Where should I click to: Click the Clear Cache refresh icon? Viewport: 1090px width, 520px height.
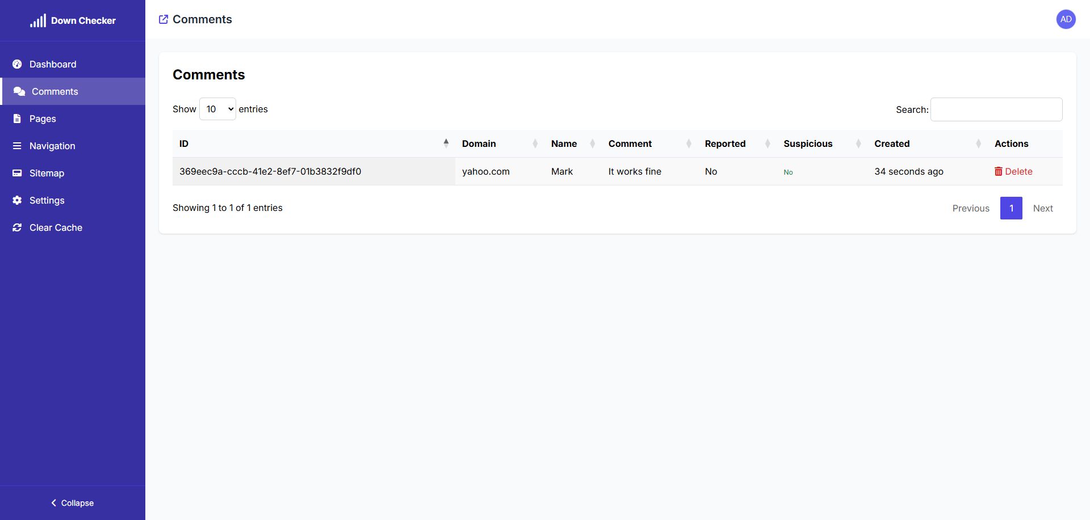coord(17,227)
